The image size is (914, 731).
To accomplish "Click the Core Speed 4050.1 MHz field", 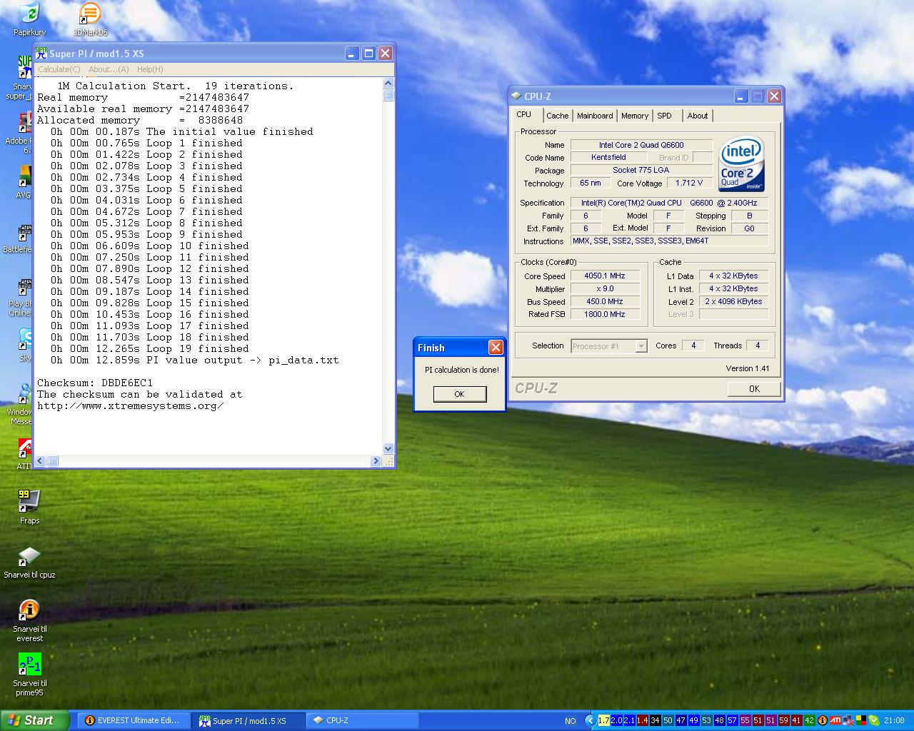I will pyautogui.click(x=604, y=276).
